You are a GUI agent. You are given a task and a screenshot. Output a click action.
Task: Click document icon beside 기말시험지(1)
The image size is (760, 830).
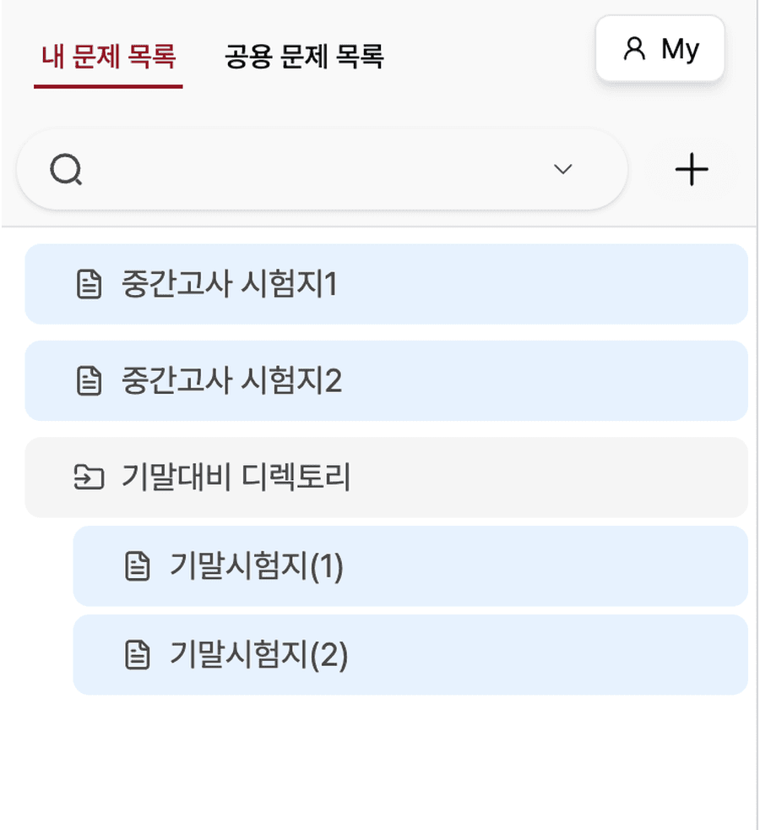click(138, 565)
